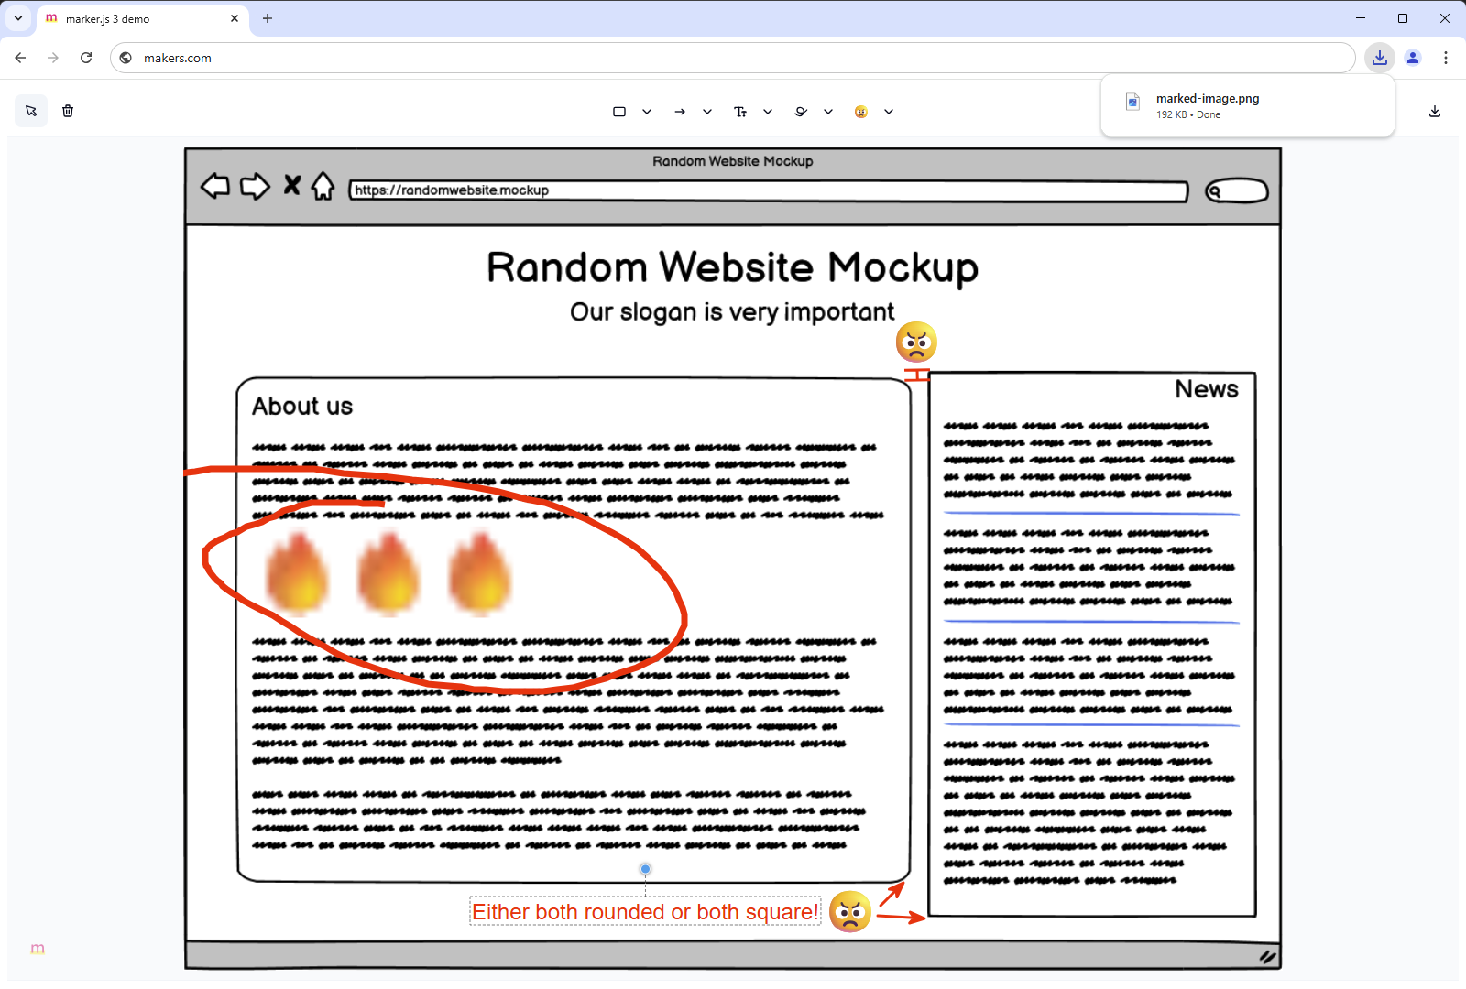Open a new browser tab
Screen dimensions: 1466x989
tap(268, 18)
